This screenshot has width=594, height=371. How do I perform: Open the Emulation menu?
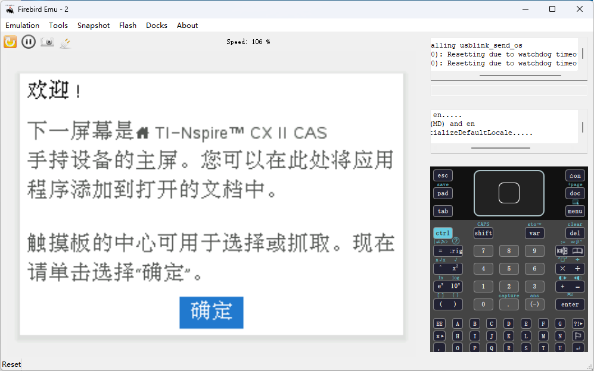(x=23, y=26)
